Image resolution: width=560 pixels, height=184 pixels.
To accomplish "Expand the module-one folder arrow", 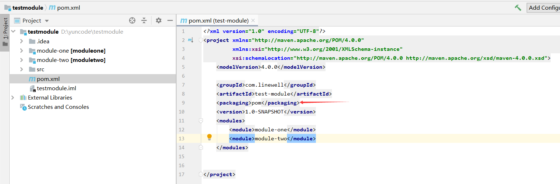I will pos(21,50).
